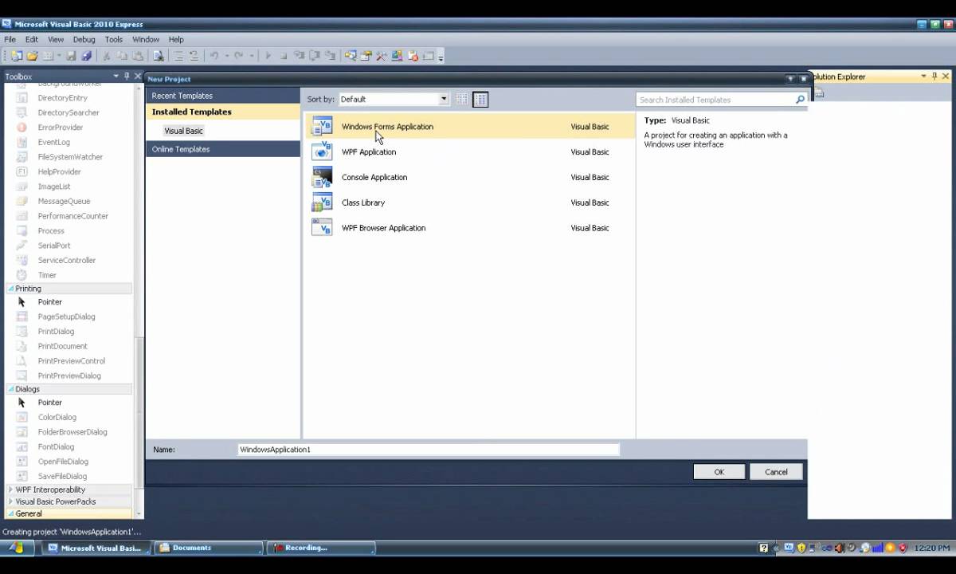Start debugging with the green play icon

[268, 55]
